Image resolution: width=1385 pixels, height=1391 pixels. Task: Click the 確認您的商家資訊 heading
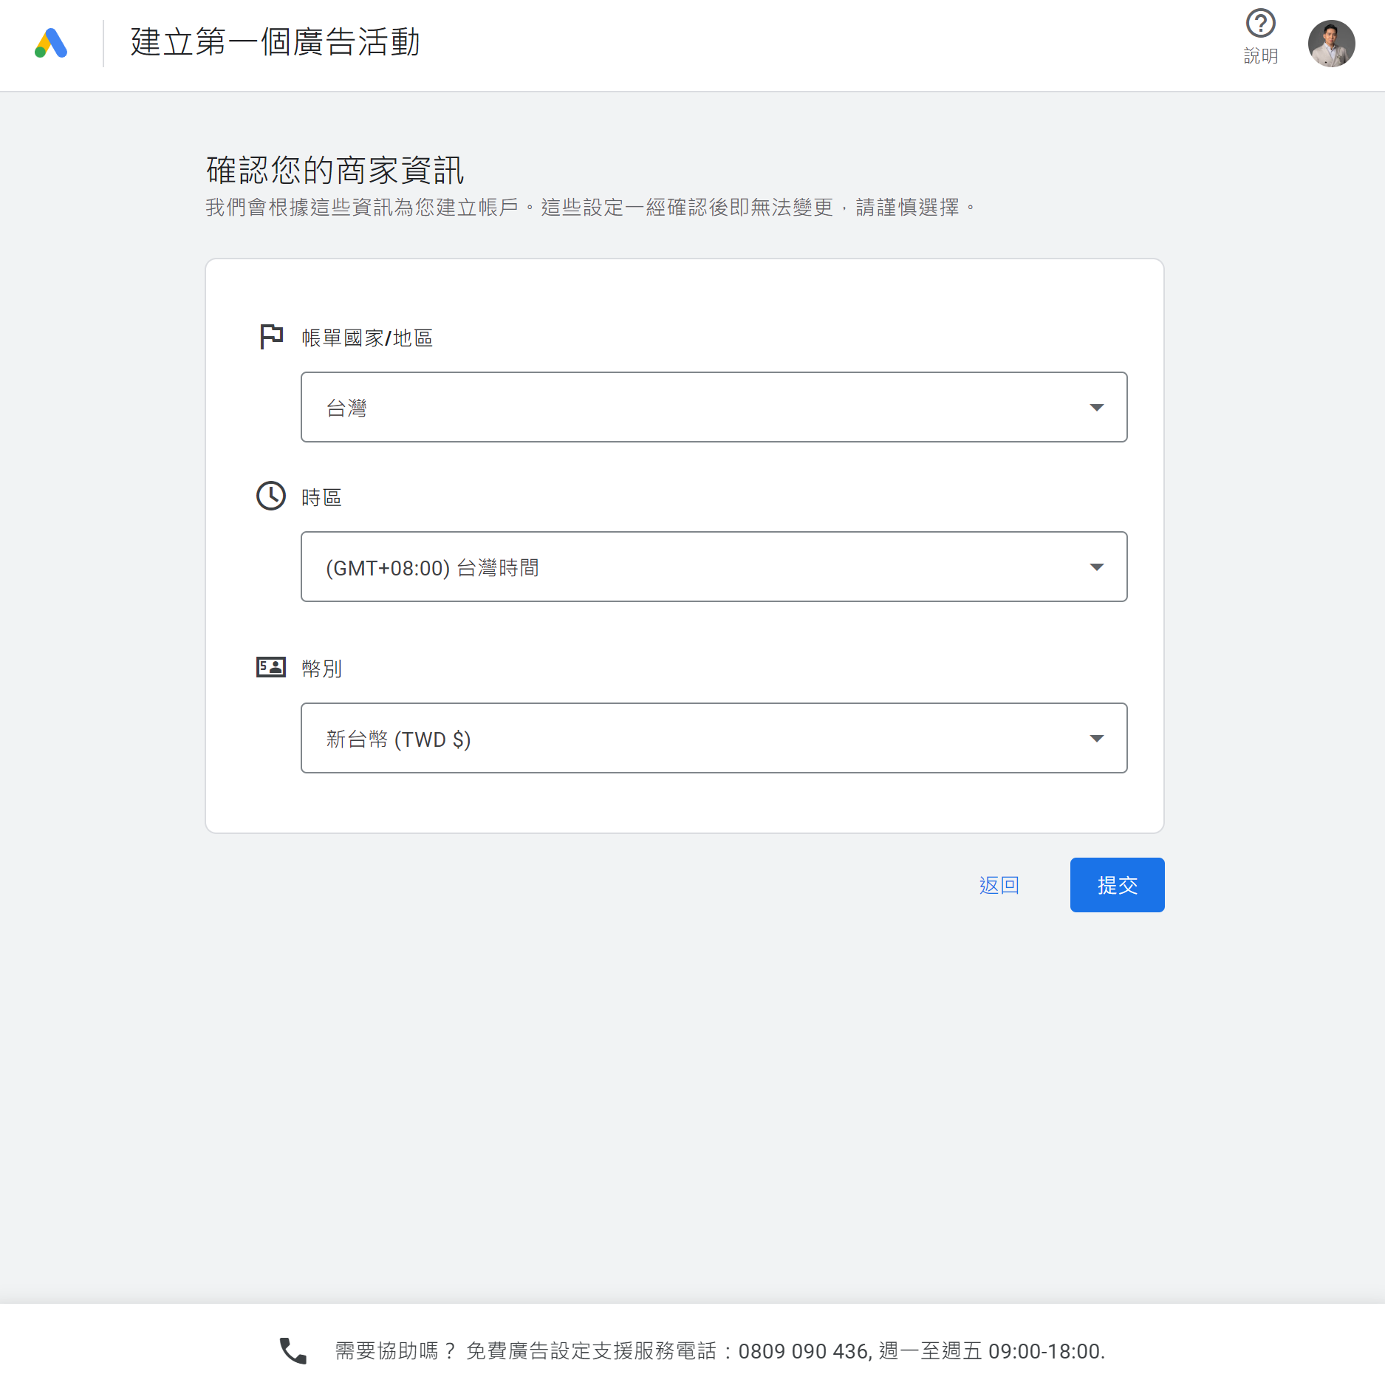coord(335,170)
